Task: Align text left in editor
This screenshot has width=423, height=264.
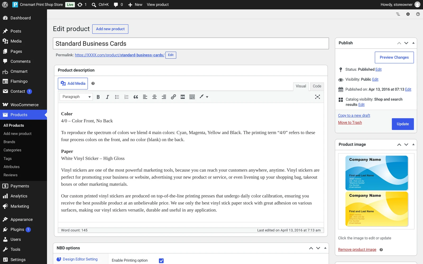Action: click(x=145, y=97)
